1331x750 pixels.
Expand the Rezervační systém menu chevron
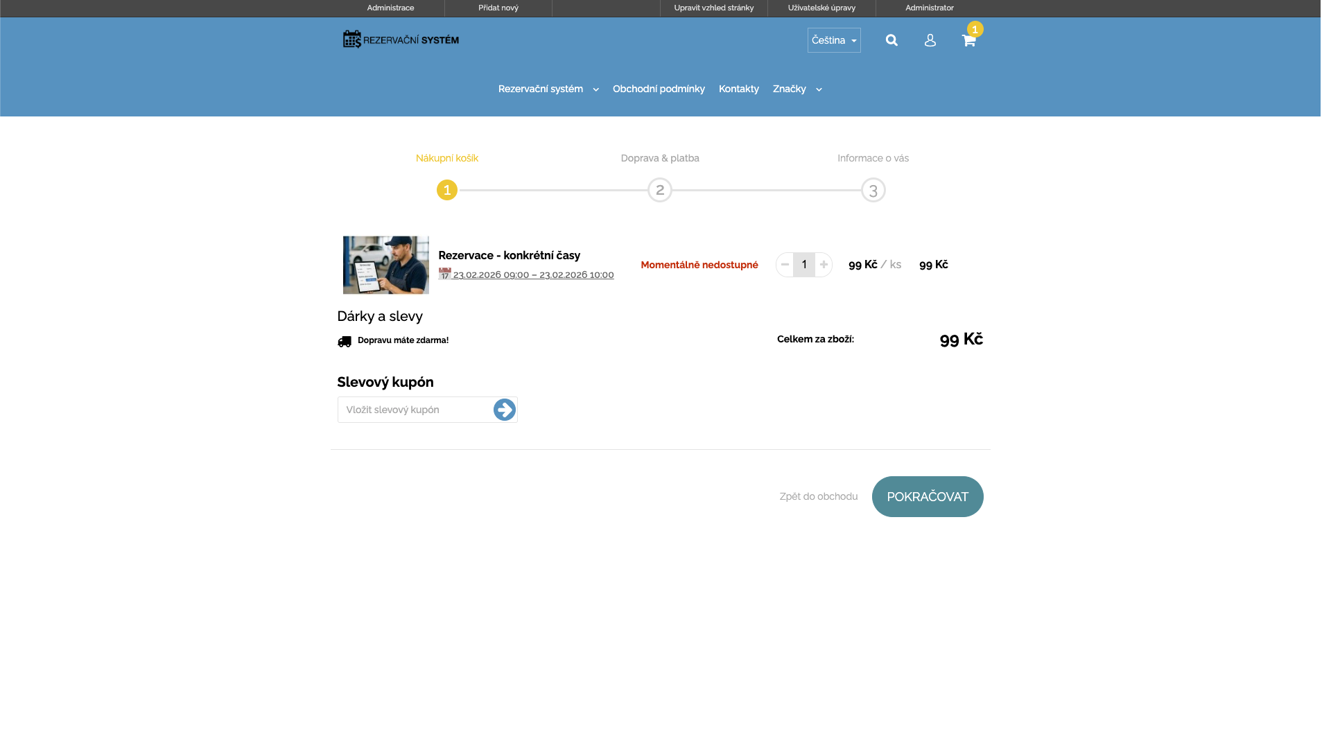coord(595,89)
